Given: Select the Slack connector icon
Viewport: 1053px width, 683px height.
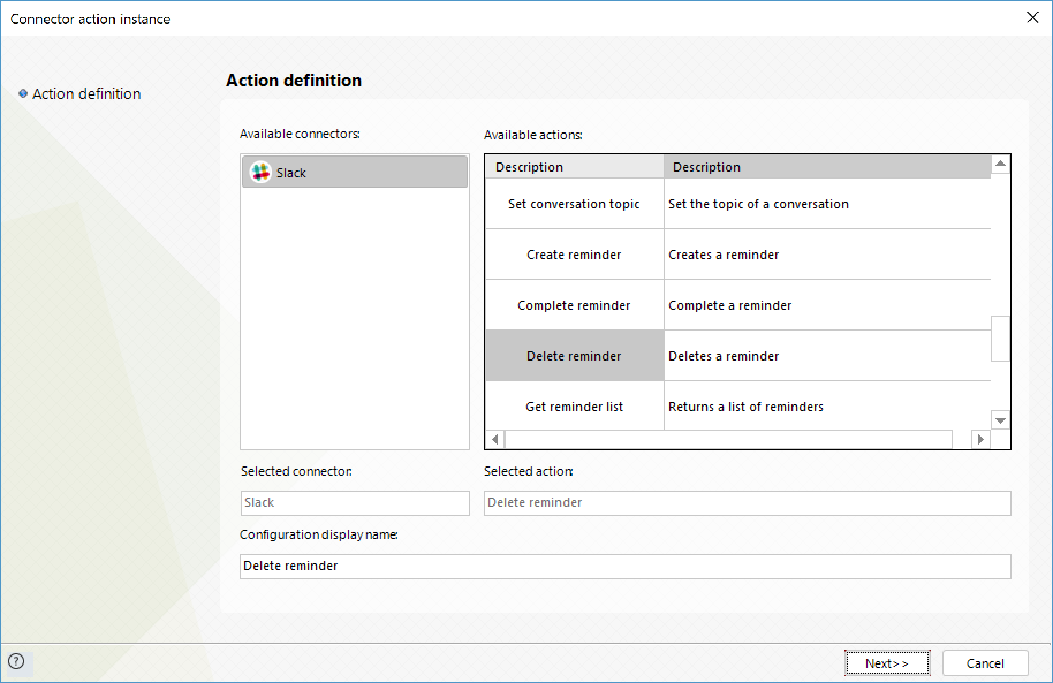Looking at the screenshot, I should (x=260, y=172).
